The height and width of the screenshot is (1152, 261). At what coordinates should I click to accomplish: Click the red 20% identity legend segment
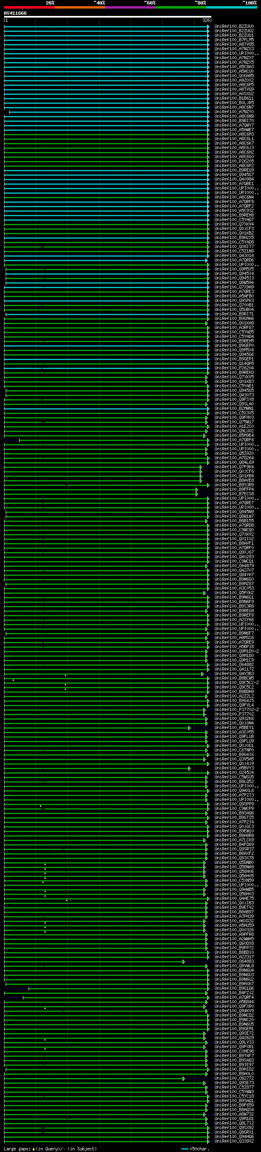coord(29,7)
